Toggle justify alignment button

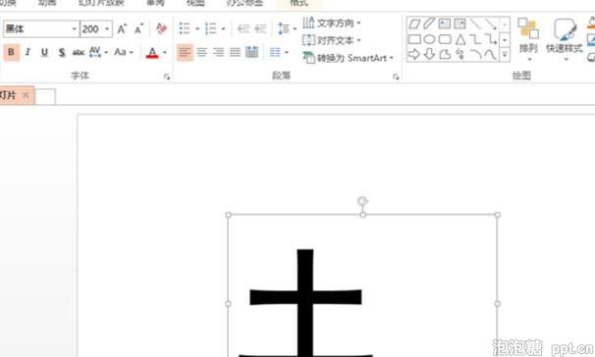pyautogui.click(x=235, y=52)
